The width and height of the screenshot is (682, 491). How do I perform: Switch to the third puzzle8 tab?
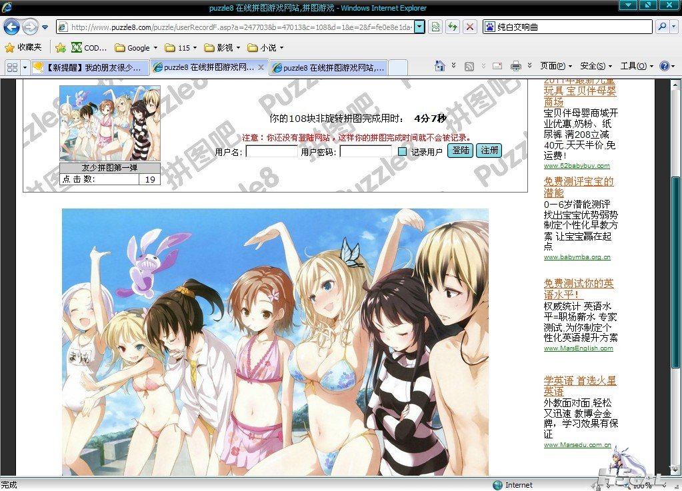tap(329, 67)
